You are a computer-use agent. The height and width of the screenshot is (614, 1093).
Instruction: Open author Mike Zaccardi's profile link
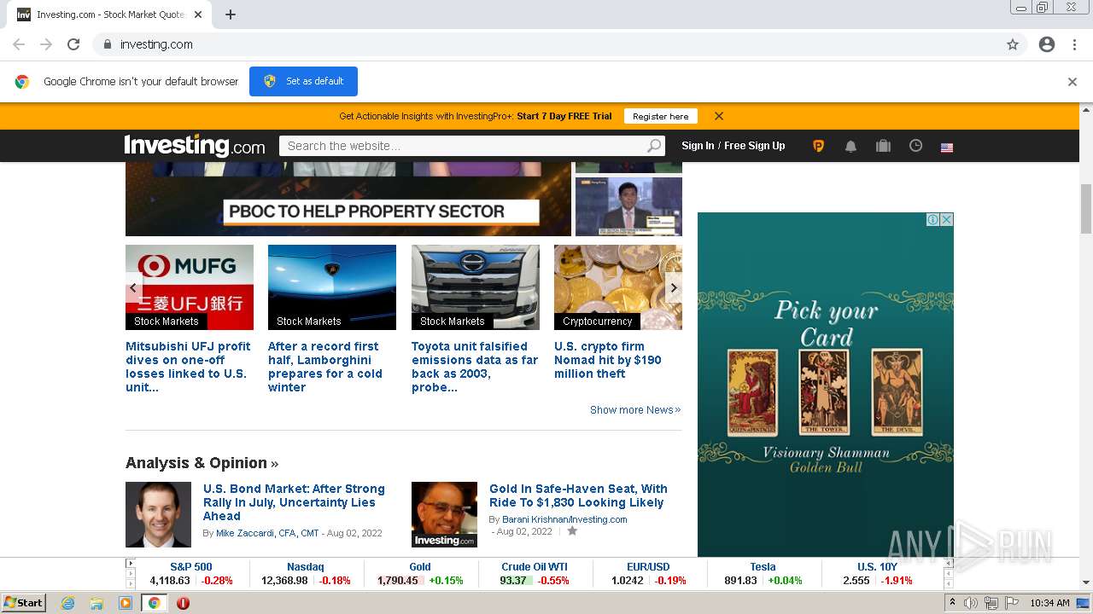tap(267, 533)
